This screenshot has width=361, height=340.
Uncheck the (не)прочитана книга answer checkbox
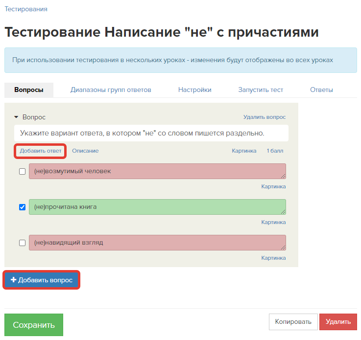pos(23,207)
